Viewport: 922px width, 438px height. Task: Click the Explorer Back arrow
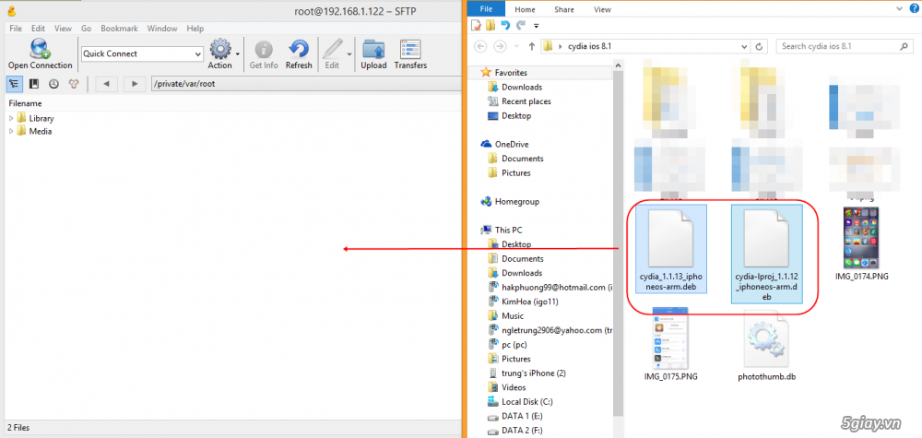click(480, 46)
